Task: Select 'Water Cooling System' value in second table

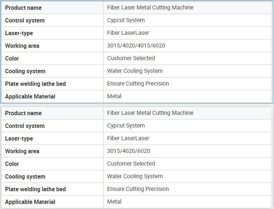Action: pyautogui.click(x=135, y=176)
